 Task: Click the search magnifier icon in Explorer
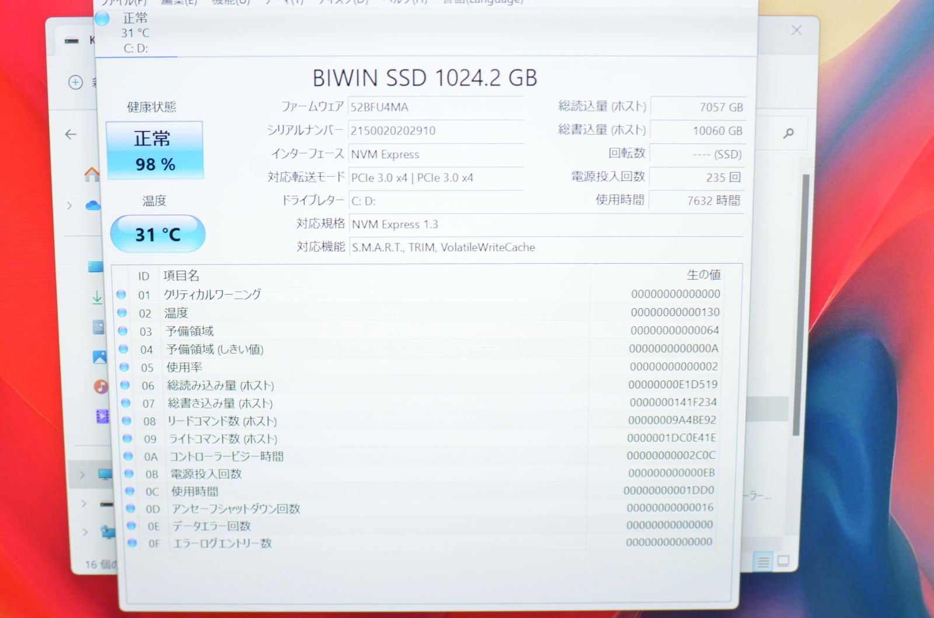click(789, 134)
